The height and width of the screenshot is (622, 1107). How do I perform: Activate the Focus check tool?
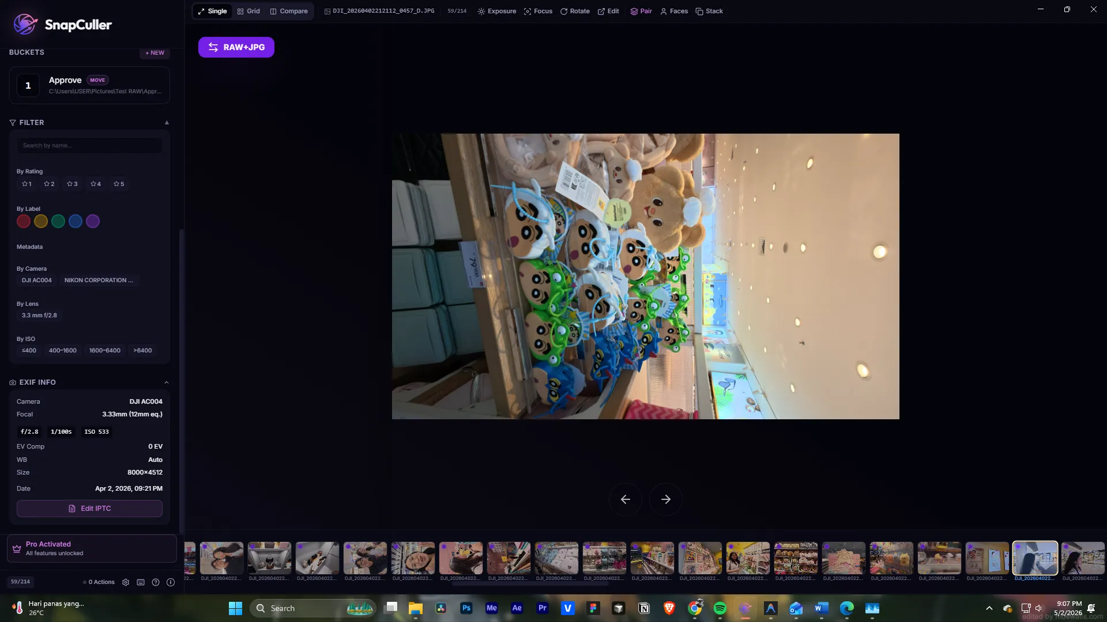coord(538,11)
